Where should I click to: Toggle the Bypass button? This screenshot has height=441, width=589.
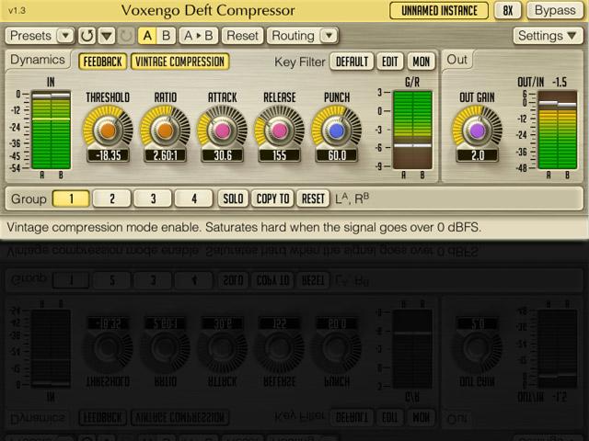pos(555,10)
